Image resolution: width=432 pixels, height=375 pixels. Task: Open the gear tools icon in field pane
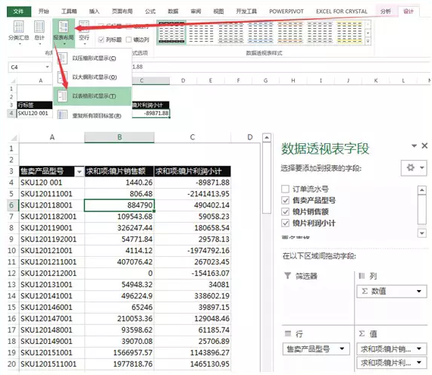click(414, 167)
